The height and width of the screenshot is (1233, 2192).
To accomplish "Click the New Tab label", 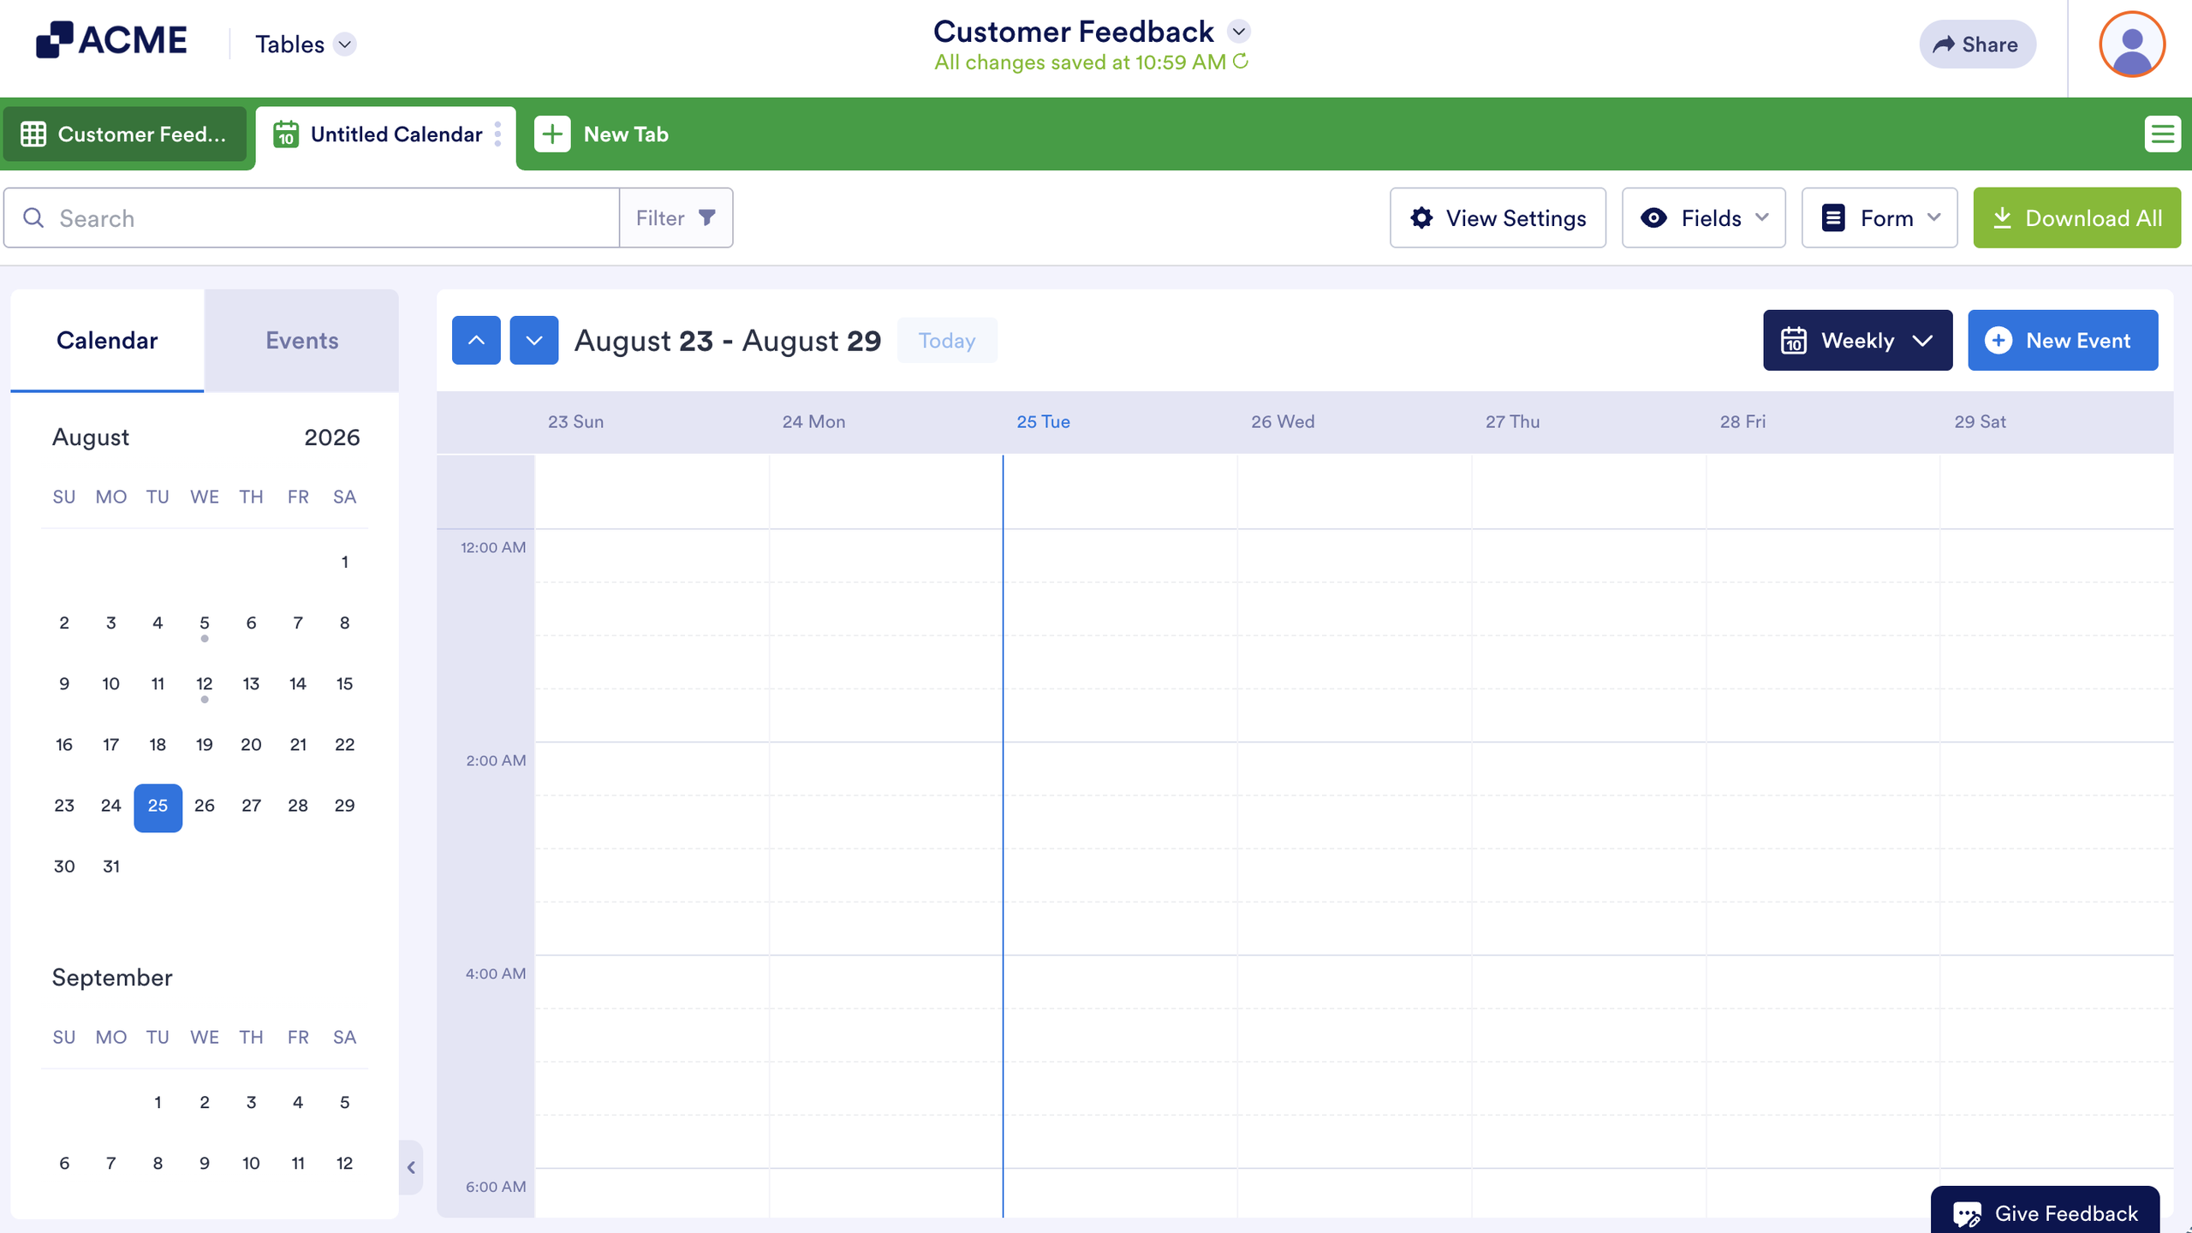I will click(x=626, y=134).
